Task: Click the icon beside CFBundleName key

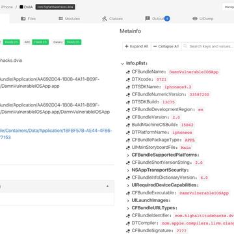Action: coord(128,72)
